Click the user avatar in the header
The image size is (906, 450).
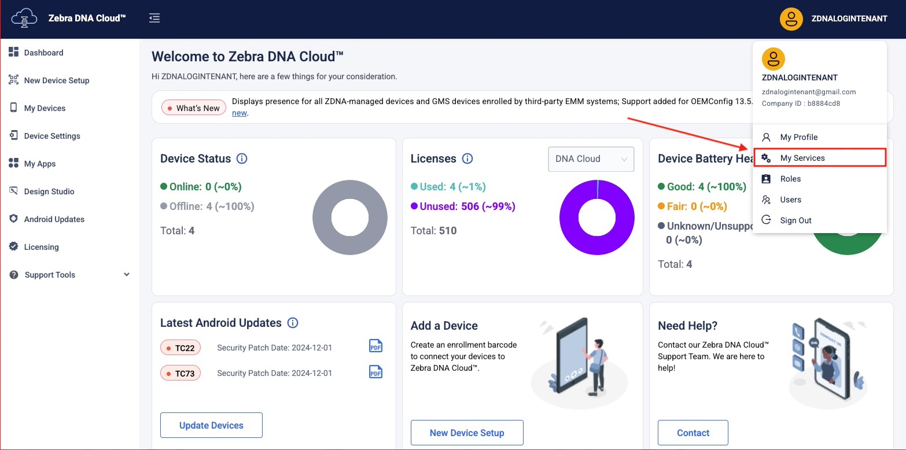[x=791, y=19]
